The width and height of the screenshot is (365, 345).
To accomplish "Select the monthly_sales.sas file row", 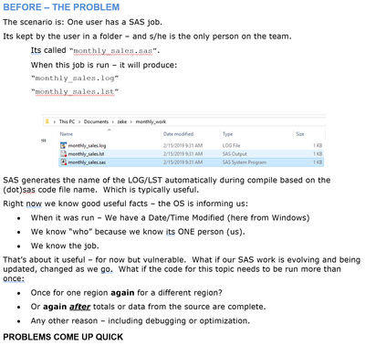I will 191,162.
